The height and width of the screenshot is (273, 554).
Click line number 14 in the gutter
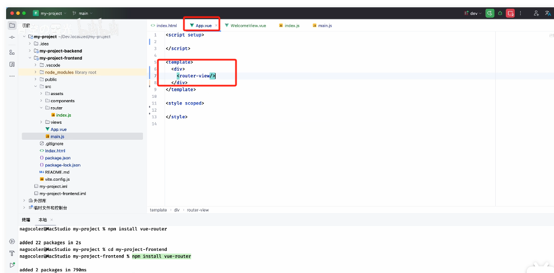[x=153, y=124]
